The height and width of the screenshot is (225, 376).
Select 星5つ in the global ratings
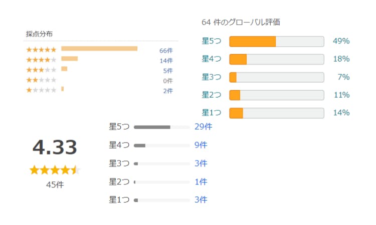212,41
